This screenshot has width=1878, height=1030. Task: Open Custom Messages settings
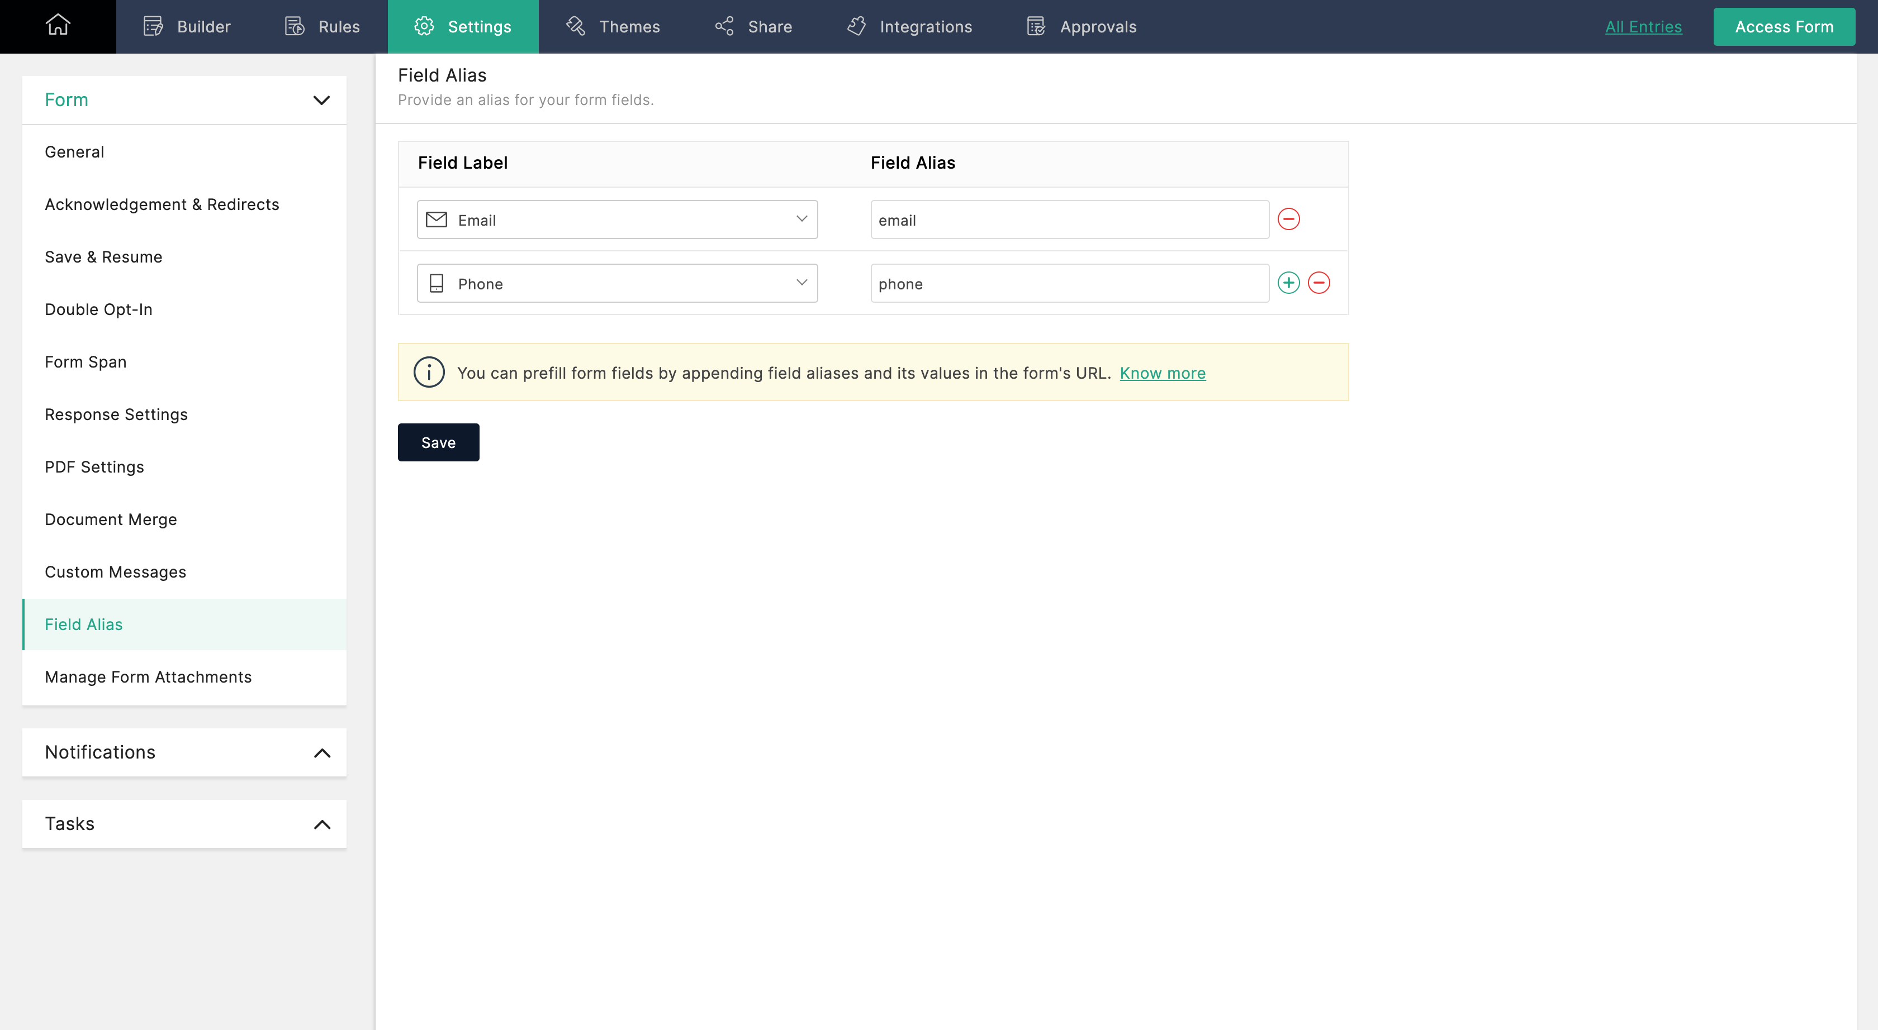[x=184, y=571]
